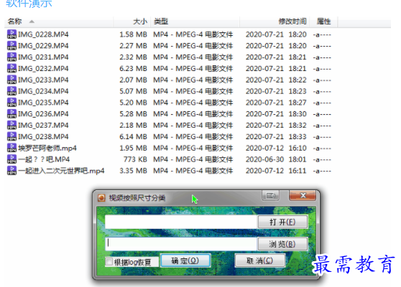Select the IMG_0233.MP4 file icon
The height and width of the screenshot is (287, 401).
(11, 80)
